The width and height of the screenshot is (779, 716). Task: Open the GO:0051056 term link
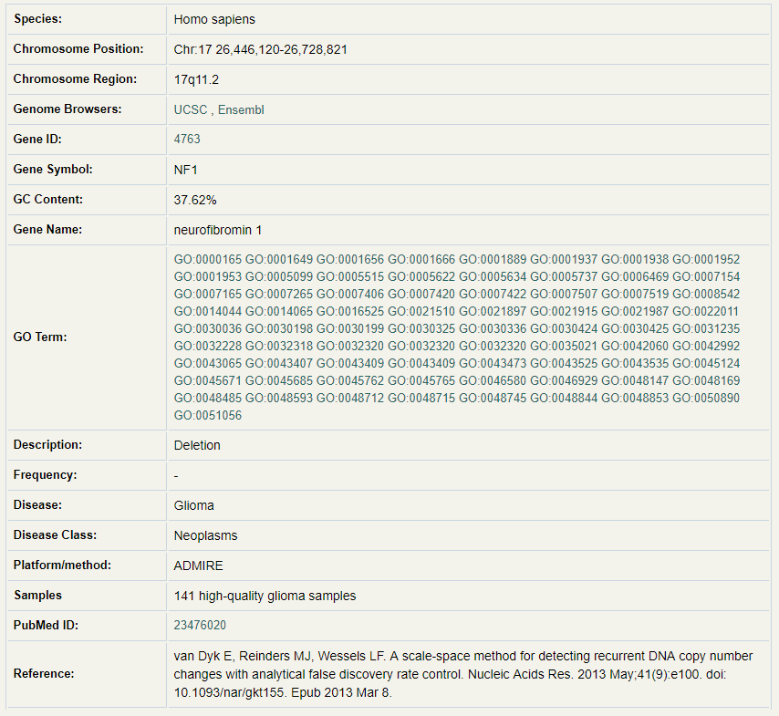pyautogui.click(x=208, y=415)
